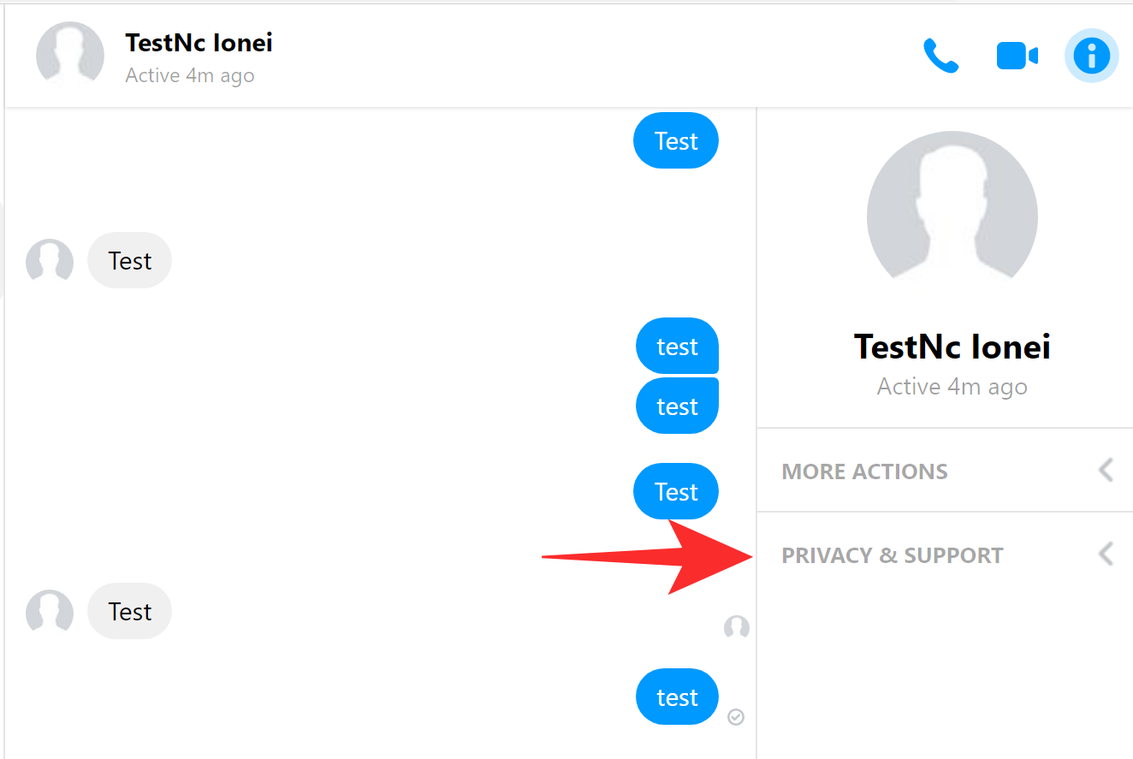Expand the PRIVACY & SUPPORT section label
The height and width of the screenshot is (759, 1133).
click(892, 555)
